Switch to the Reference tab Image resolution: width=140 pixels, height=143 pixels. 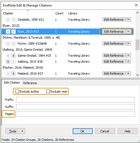point(30,83)
